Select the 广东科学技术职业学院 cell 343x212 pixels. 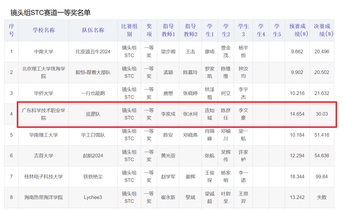pyautogui.click(x=44, y=114)
